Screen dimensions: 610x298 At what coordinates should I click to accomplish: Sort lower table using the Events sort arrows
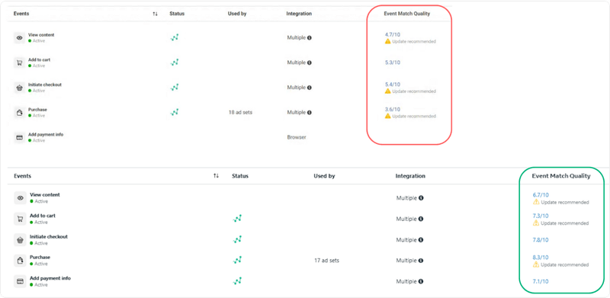point(216,176)
